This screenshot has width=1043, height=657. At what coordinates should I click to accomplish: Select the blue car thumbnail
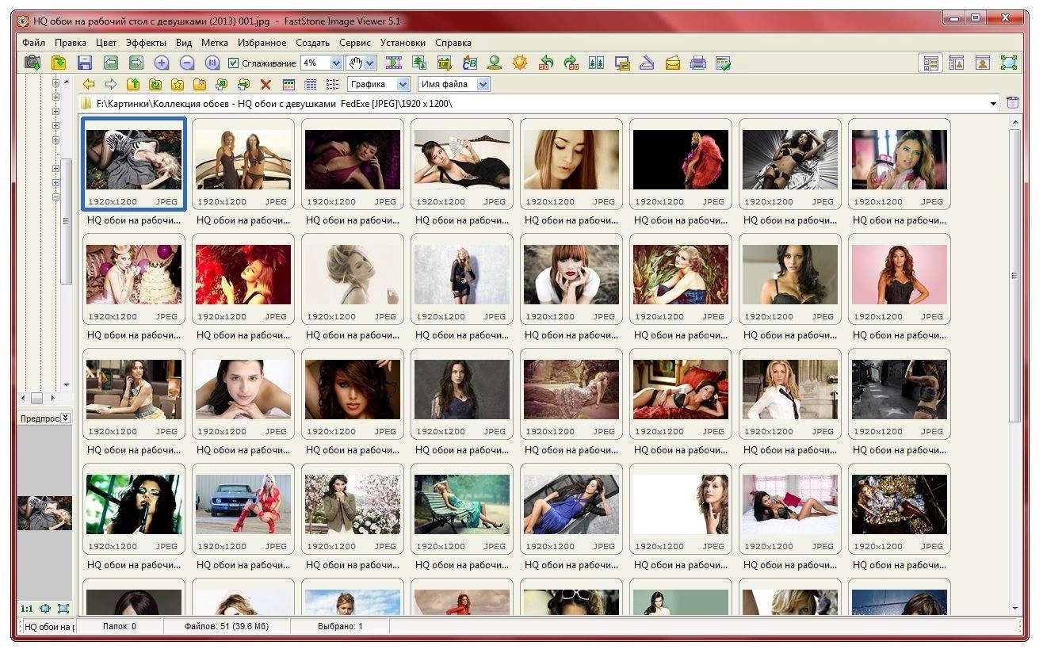point(243,509)
